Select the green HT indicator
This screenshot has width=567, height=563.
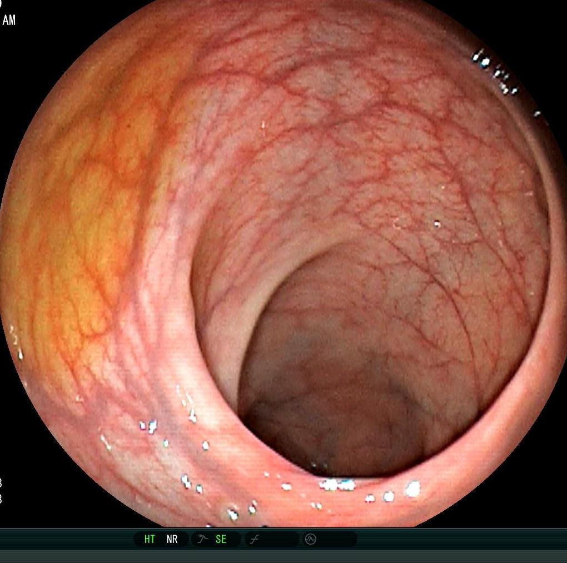(150, 539)
